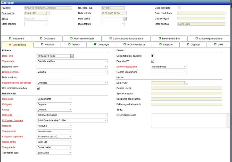Open the Medicamenti BfS tab
Image resolution: width=232 pixels, height=162 pixels.
click(x=169, y=39)
